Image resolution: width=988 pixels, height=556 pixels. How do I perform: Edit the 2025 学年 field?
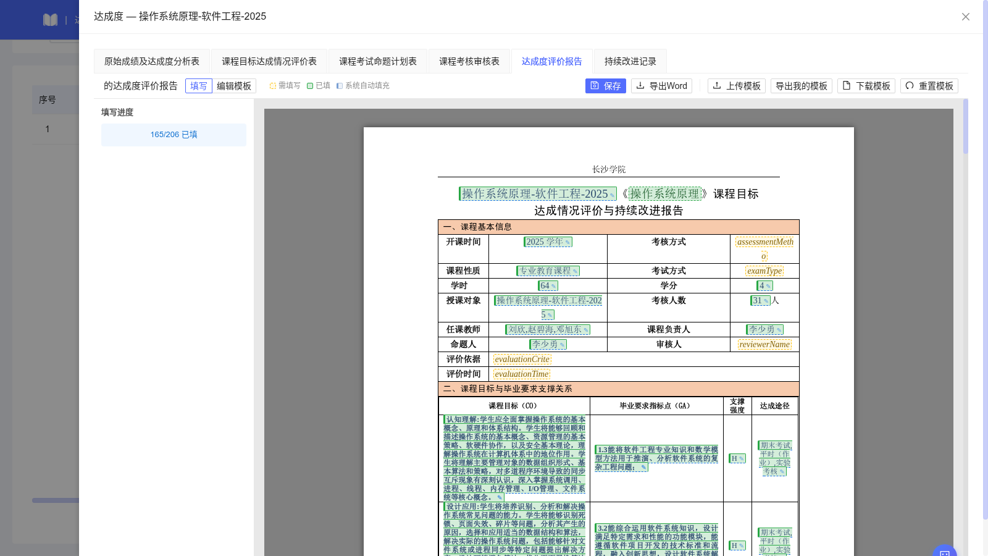[548, 242]
